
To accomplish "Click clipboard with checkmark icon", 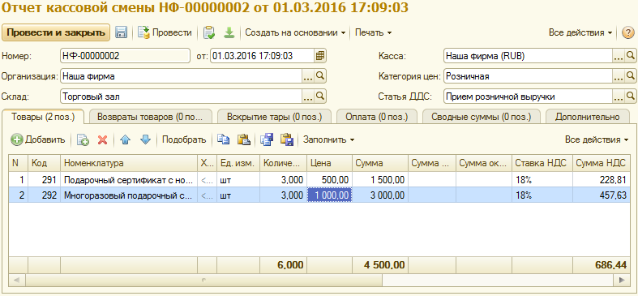I will [x=209, y=32].
